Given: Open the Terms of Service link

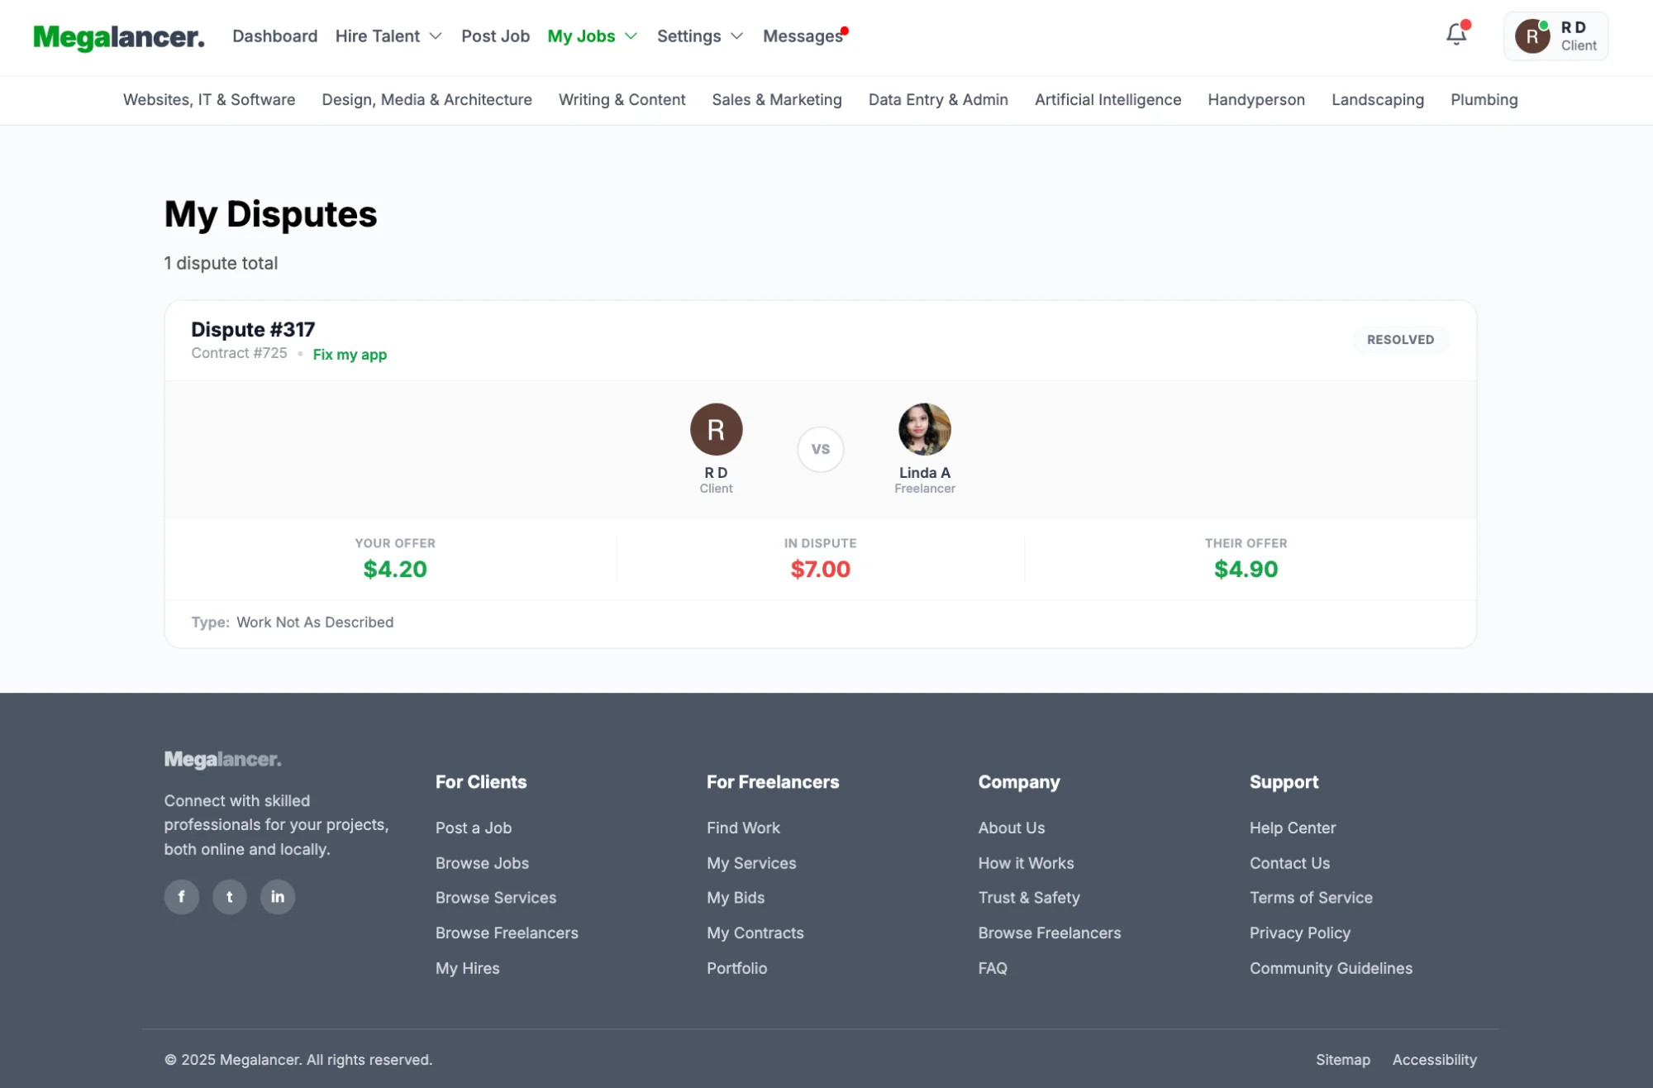Looking at the screenshot, I should point(1311,898).
